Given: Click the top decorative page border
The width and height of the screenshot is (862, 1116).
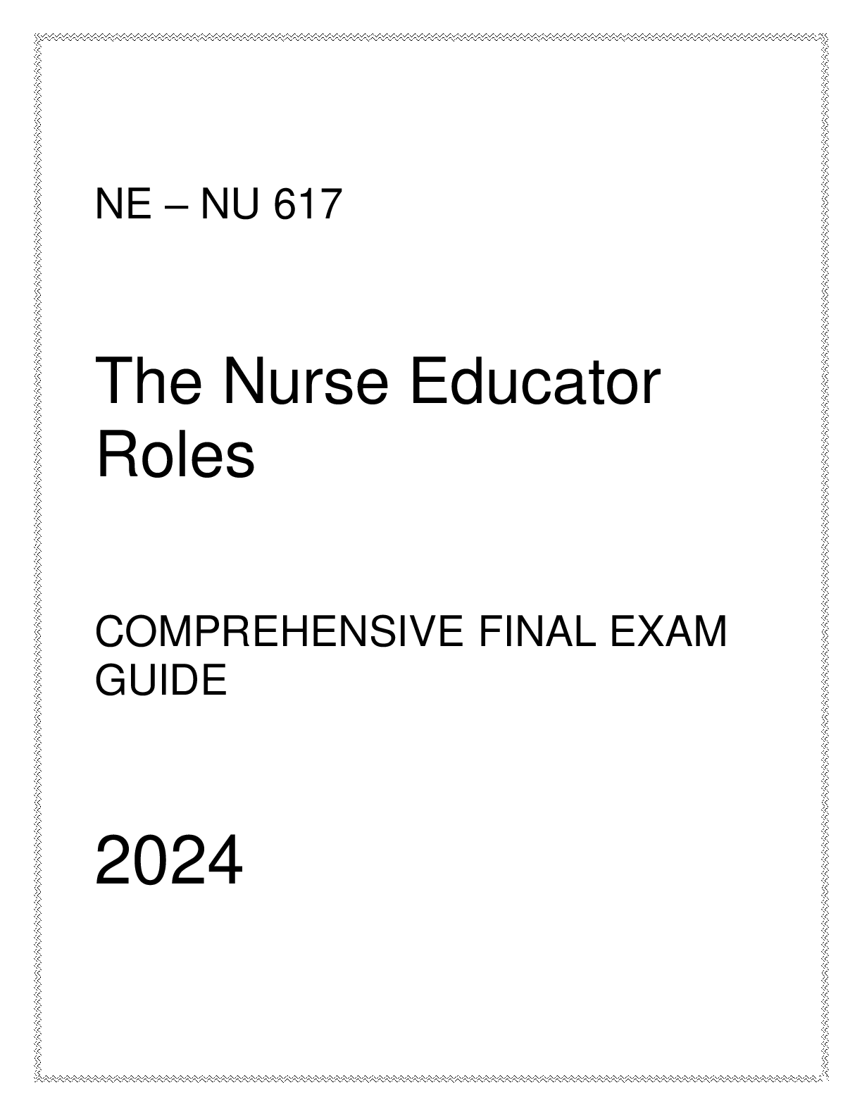Looking at the screenshot, I should click(431, 36).
